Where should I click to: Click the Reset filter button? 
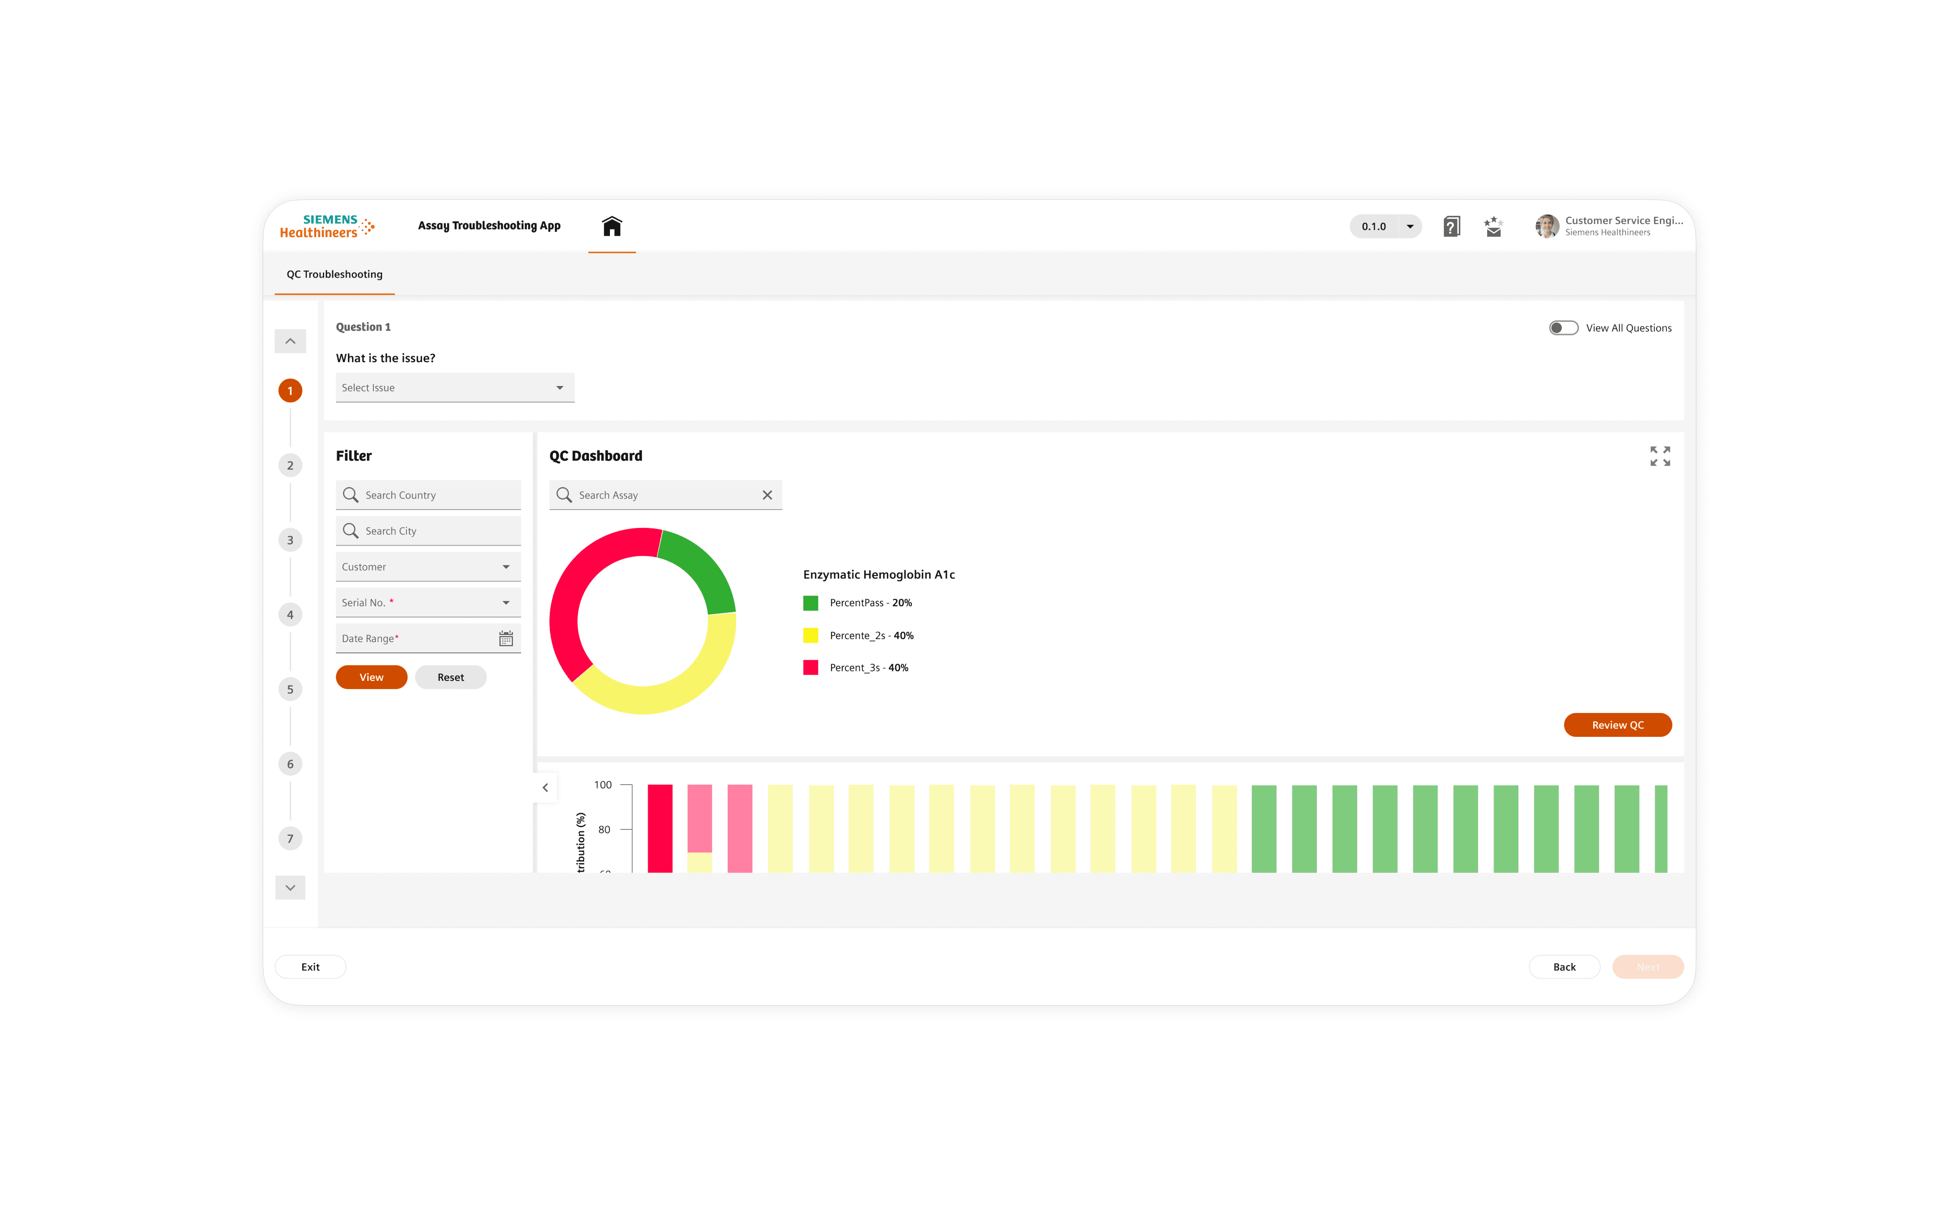click(x=450, y=677)
